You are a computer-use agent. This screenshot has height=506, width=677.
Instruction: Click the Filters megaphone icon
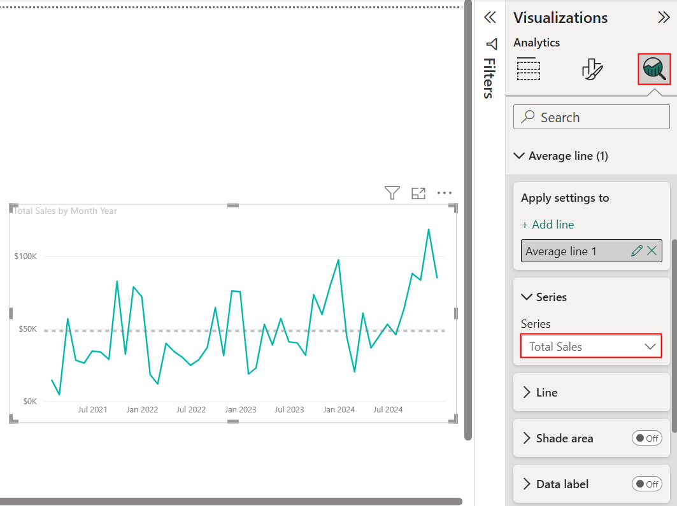tap(491, 44)
